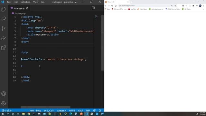This screenshot has height=116, width=206.
Task: Open the Run and Debug view
Action: tap(4, 38)
